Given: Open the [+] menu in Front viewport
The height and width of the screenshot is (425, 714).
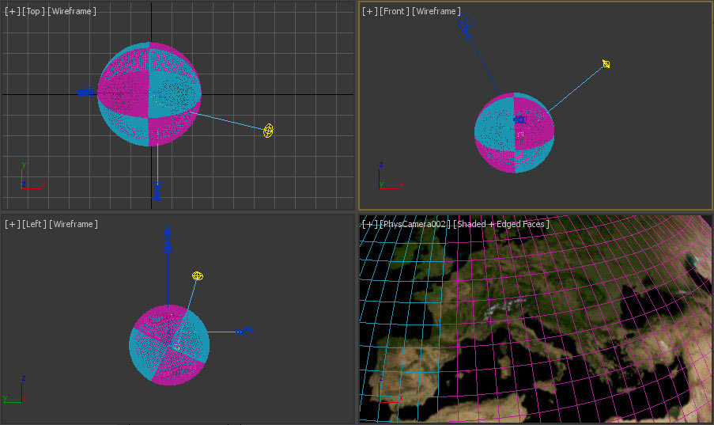Looking at the screenshot, I should click(x=369, y=11).
